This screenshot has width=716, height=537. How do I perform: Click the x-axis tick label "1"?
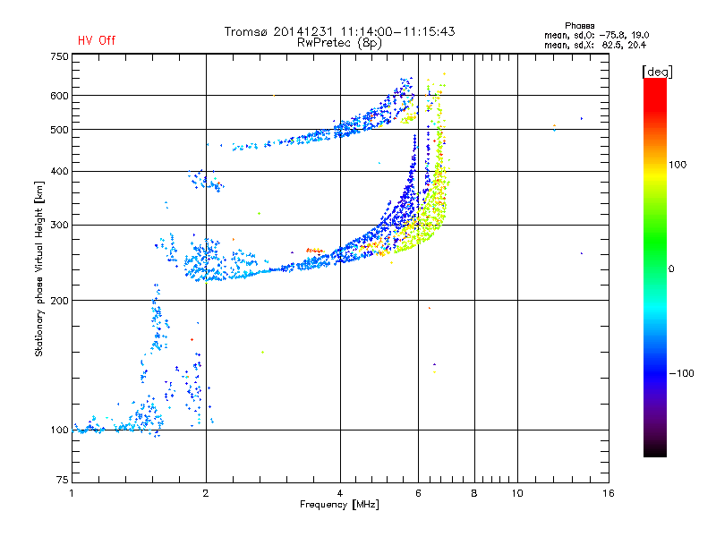[72, 493]
